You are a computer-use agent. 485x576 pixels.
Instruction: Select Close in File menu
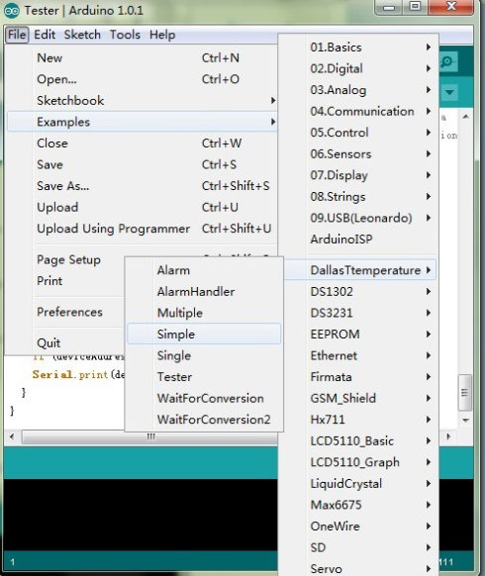[143, 143]
